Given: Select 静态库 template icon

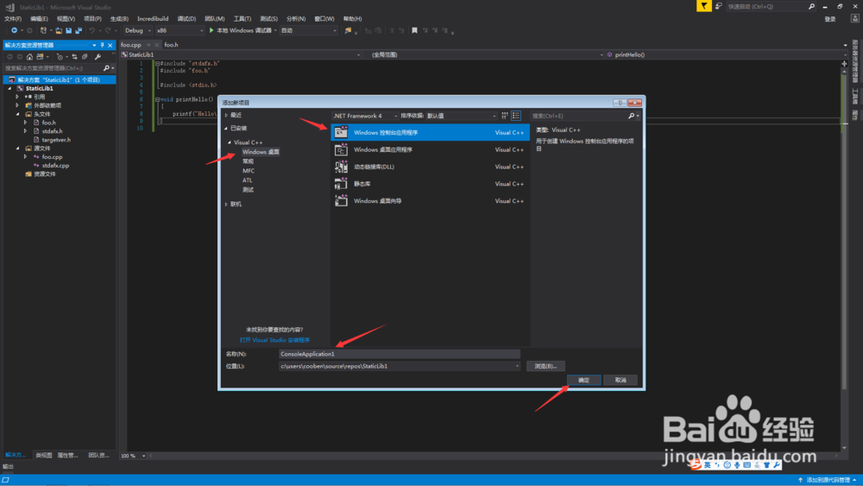Looking at the screenshot, I should coord(341,184).
